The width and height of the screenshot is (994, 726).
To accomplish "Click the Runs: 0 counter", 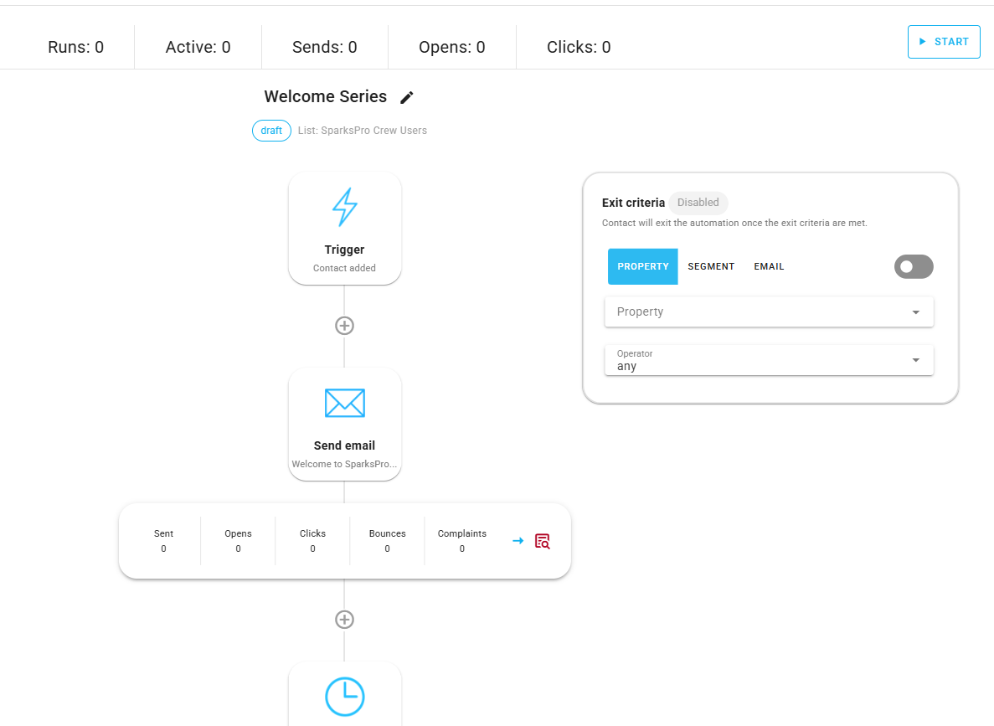I will (x=76, y=47).
